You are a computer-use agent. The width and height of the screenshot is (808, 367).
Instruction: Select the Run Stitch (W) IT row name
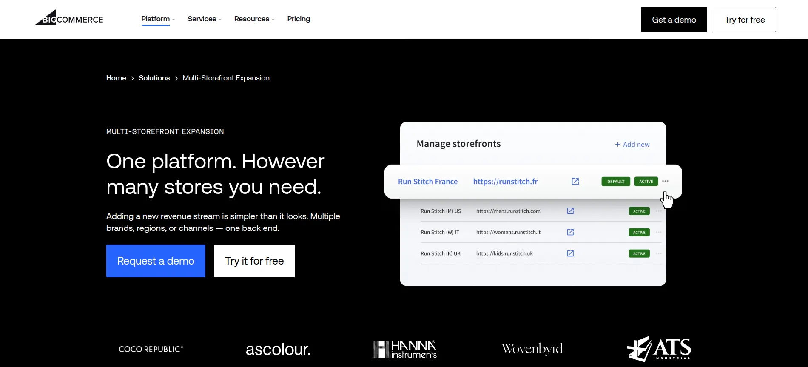click(440, 232)
